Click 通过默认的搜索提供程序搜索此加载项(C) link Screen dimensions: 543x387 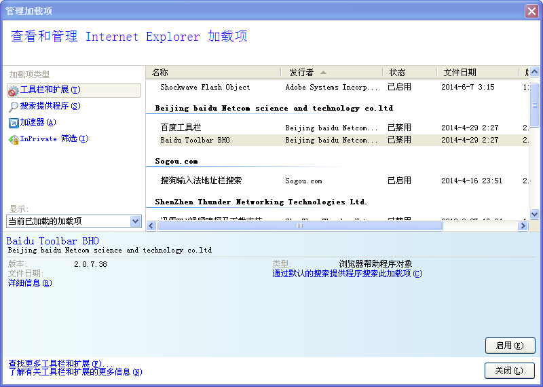(x=348, y=274)
